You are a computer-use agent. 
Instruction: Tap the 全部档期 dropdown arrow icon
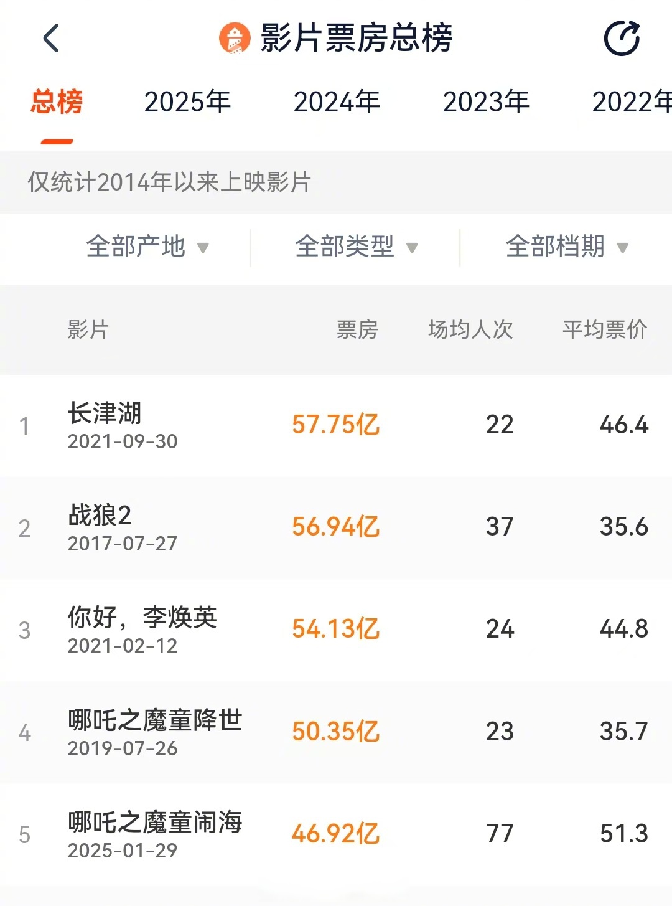pos(622,247)
